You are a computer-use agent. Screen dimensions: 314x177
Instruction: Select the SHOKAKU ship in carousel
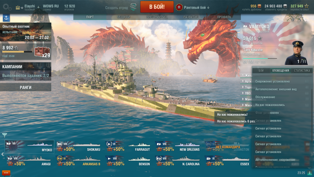tap(79, 147)
